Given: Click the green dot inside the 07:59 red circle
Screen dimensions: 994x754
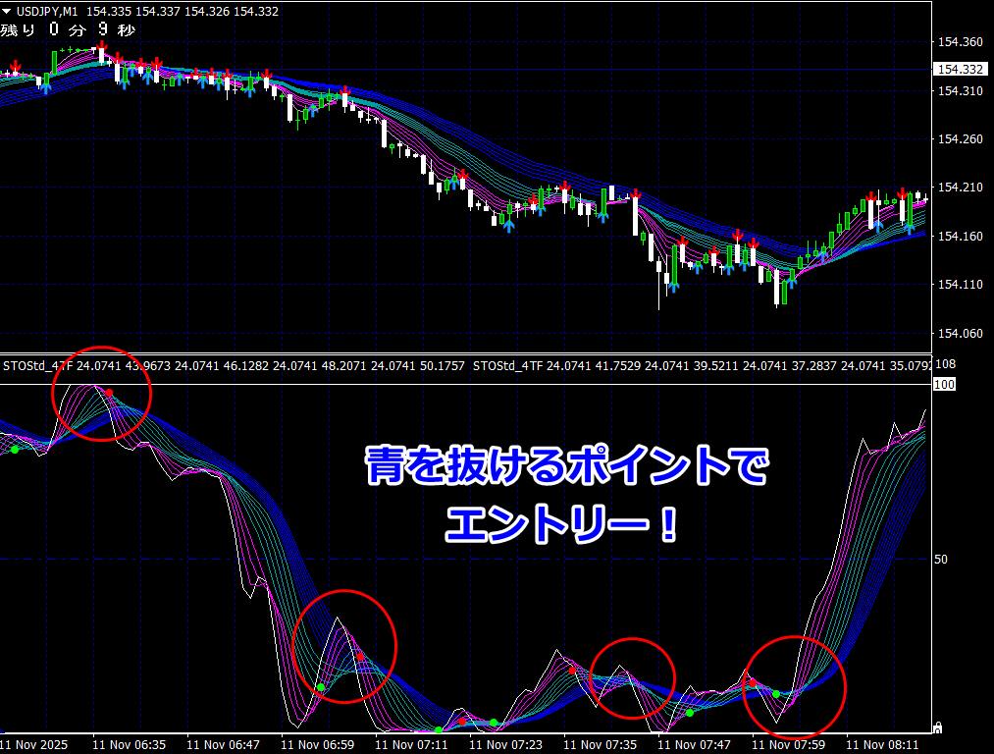Looking at the screenshot, I should coord(776,694).
